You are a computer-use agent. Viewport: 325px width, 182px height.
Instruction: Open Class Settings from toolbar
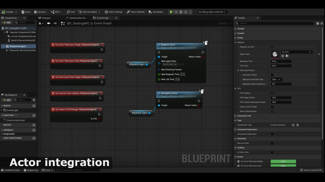pyautogui.click(x=113, y=12)
